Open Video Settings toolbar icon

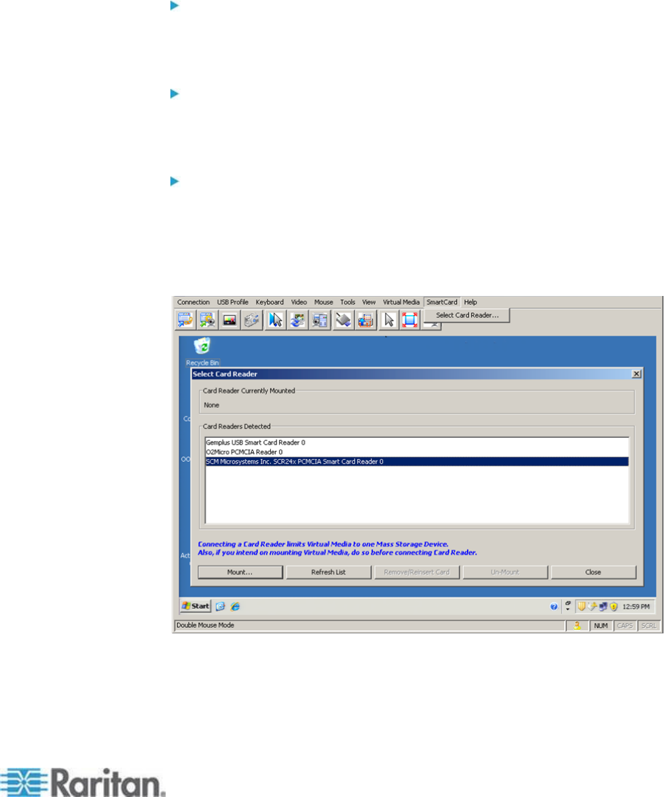tap(207, 320)
